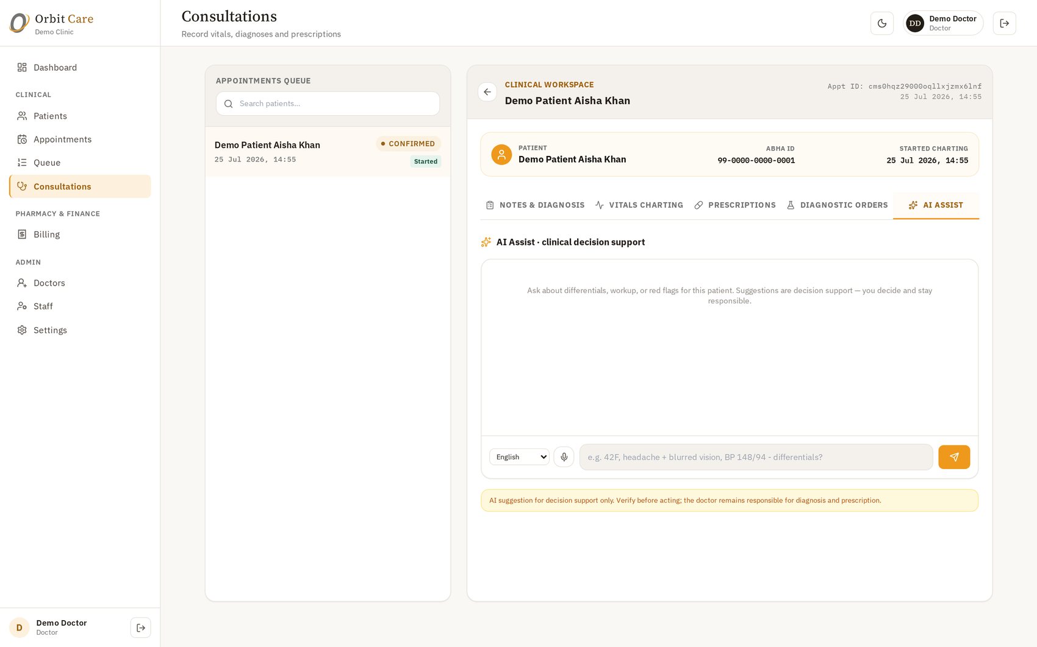Image resolution: width=1037 pixels, height=647 pixels.
Task: Click the Dashboard grid icon
Action: pos(22,68)
